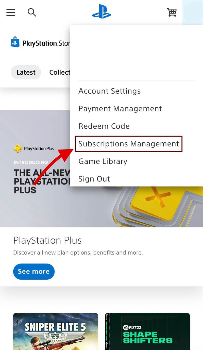
Task: Tap the search magnifier icon
Action: click(32, 12)
